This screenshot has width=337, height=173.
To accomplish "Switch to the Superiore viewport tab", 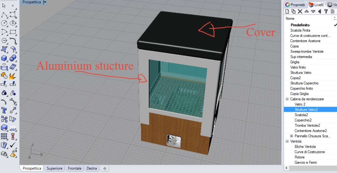I will 54,168.
